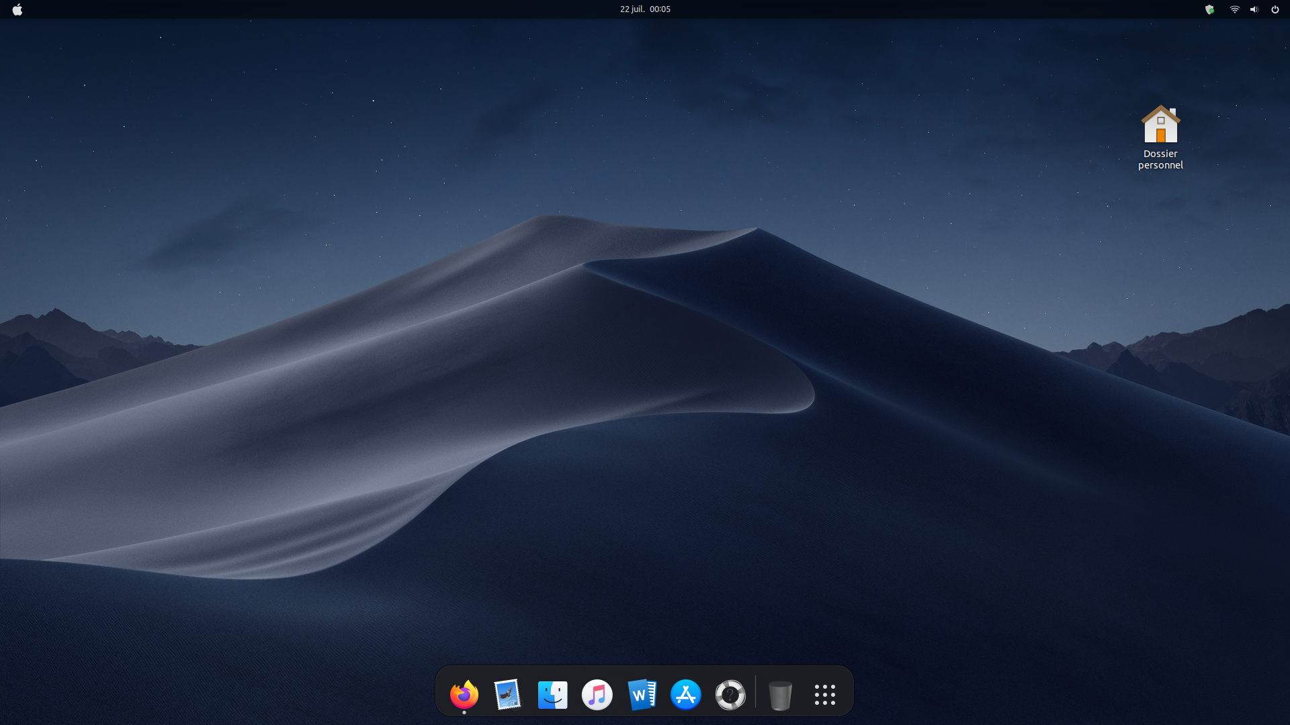This screenshot has width=1290, height=725.
Task: Click the dock separator line before Trash
Action: [x=755, y=692]
